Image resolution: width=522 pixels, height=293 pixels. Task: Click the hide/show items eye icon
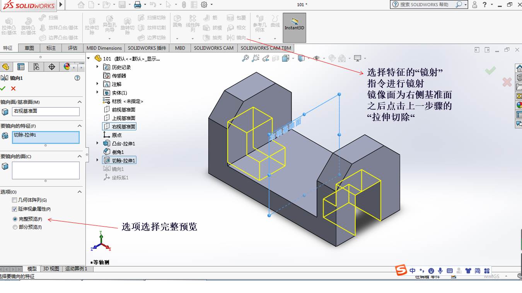tap(317, 58)
